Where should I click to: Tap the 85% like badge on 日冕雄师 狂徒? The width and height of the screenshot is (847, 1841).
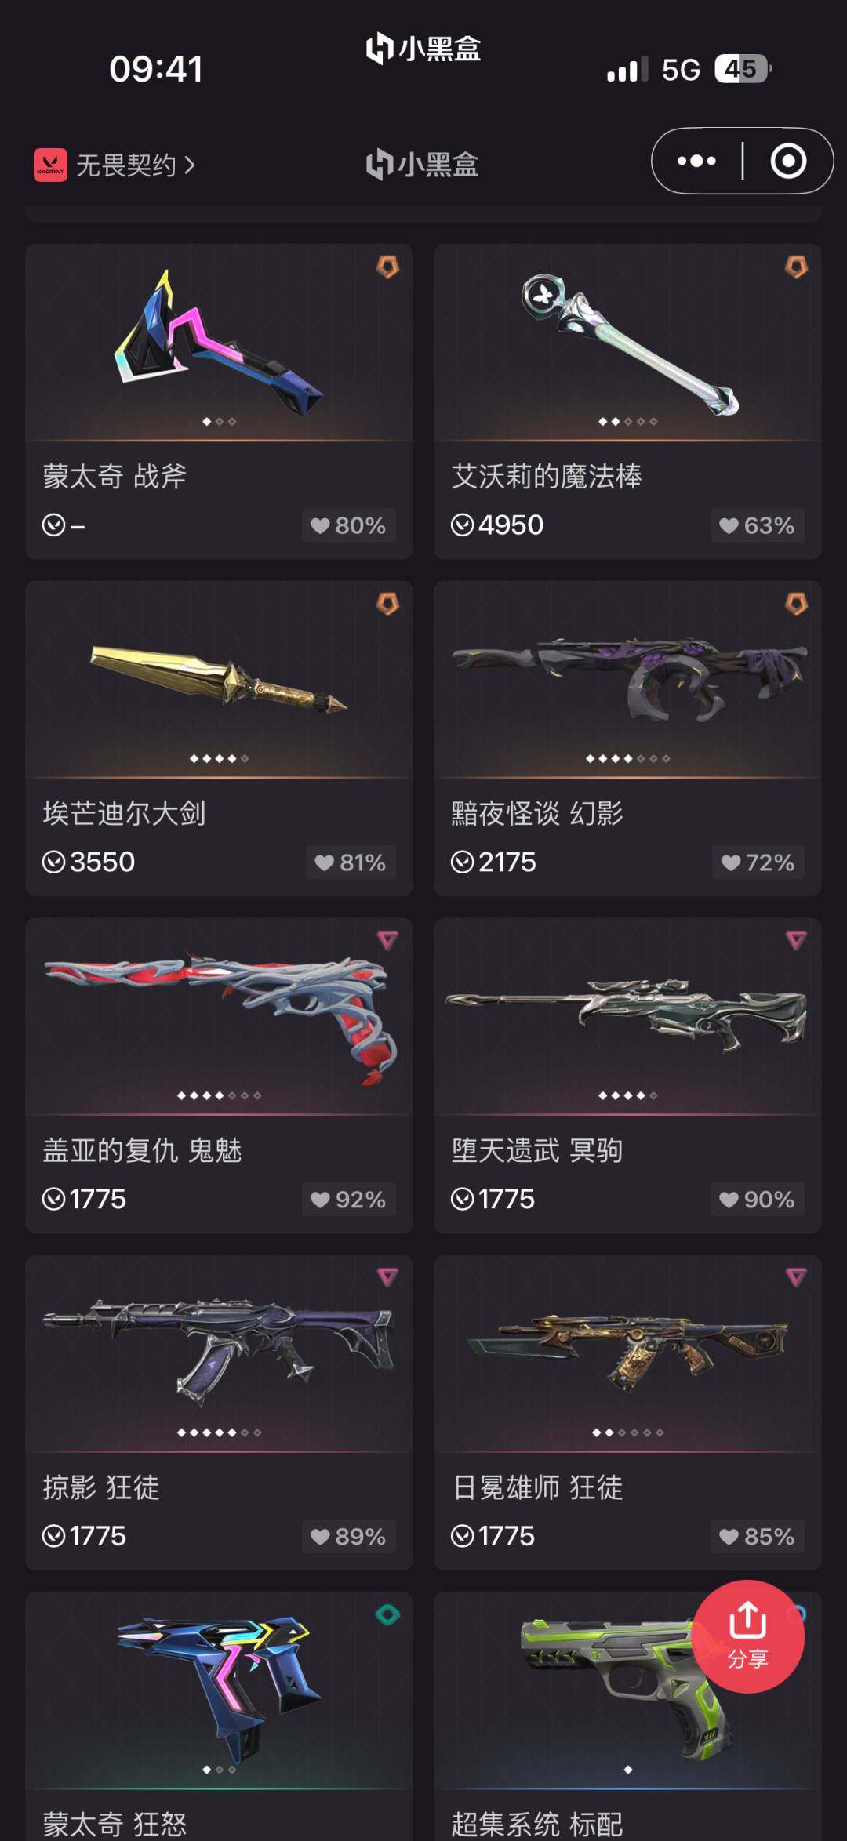coord(758,1537)
